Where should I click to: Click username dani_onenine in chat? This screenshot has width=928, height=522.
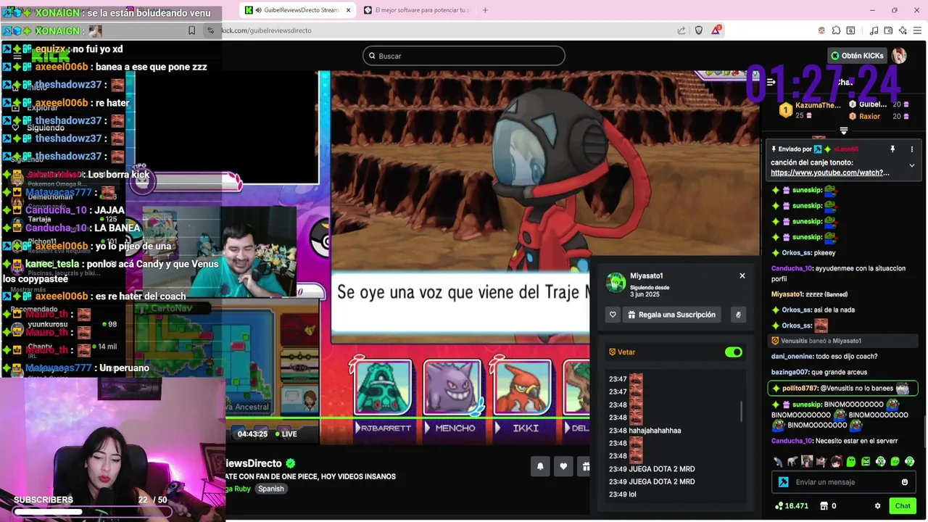point(792,357)
